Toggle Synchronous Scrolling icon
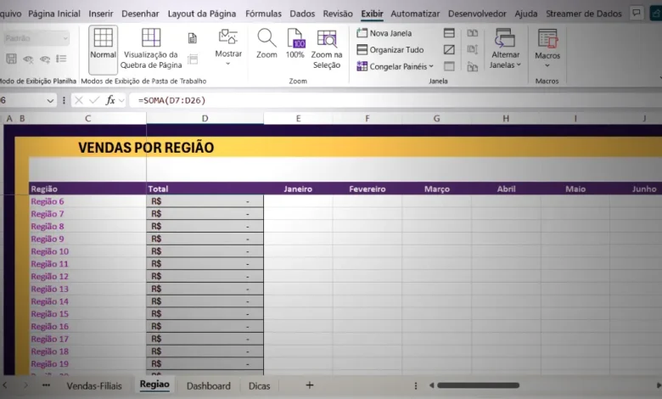This screenshot has width=662, height=399. coord(473,50)
